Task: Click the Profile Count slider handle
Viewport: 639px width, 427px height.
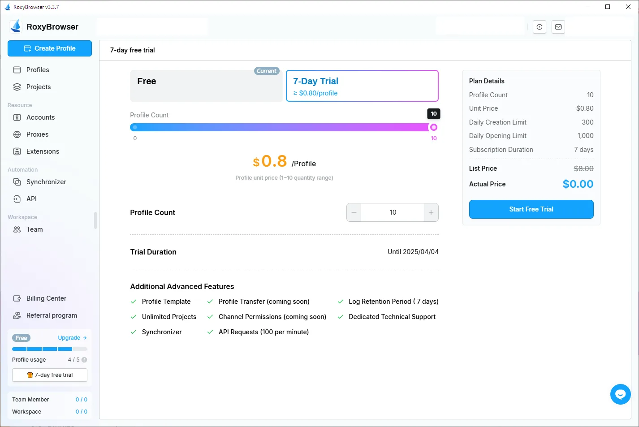Action: (x=433, y=127)
